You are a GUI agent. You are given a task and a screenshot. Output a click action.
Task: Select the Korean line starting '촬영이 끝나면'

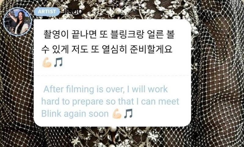click(x=109, y=35)
